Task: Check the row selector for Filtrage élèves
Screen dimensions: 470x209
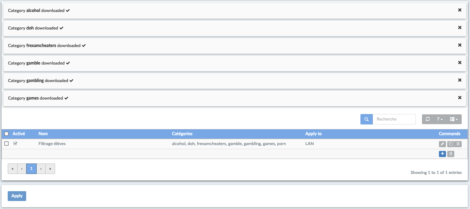Action: 6,144
